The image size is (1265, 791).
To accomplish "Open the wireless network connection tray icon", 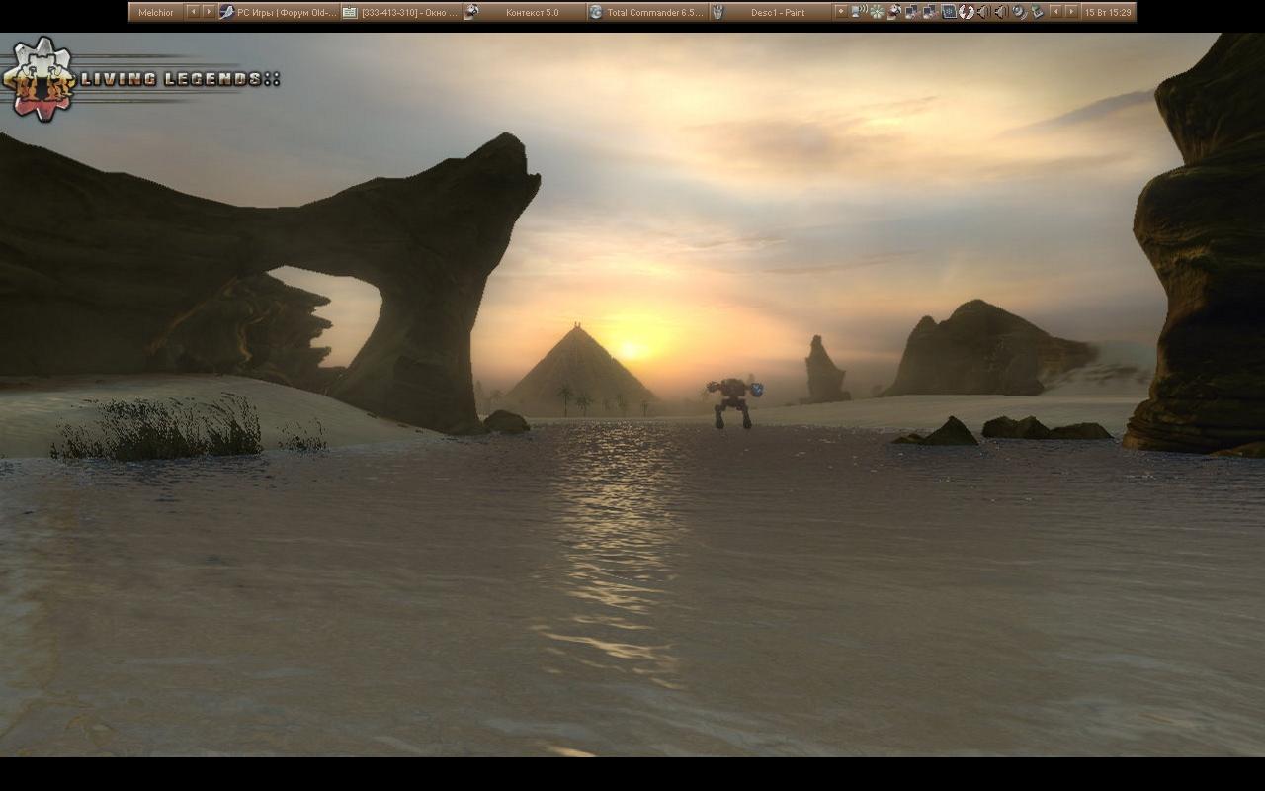I will coord(859,12).
